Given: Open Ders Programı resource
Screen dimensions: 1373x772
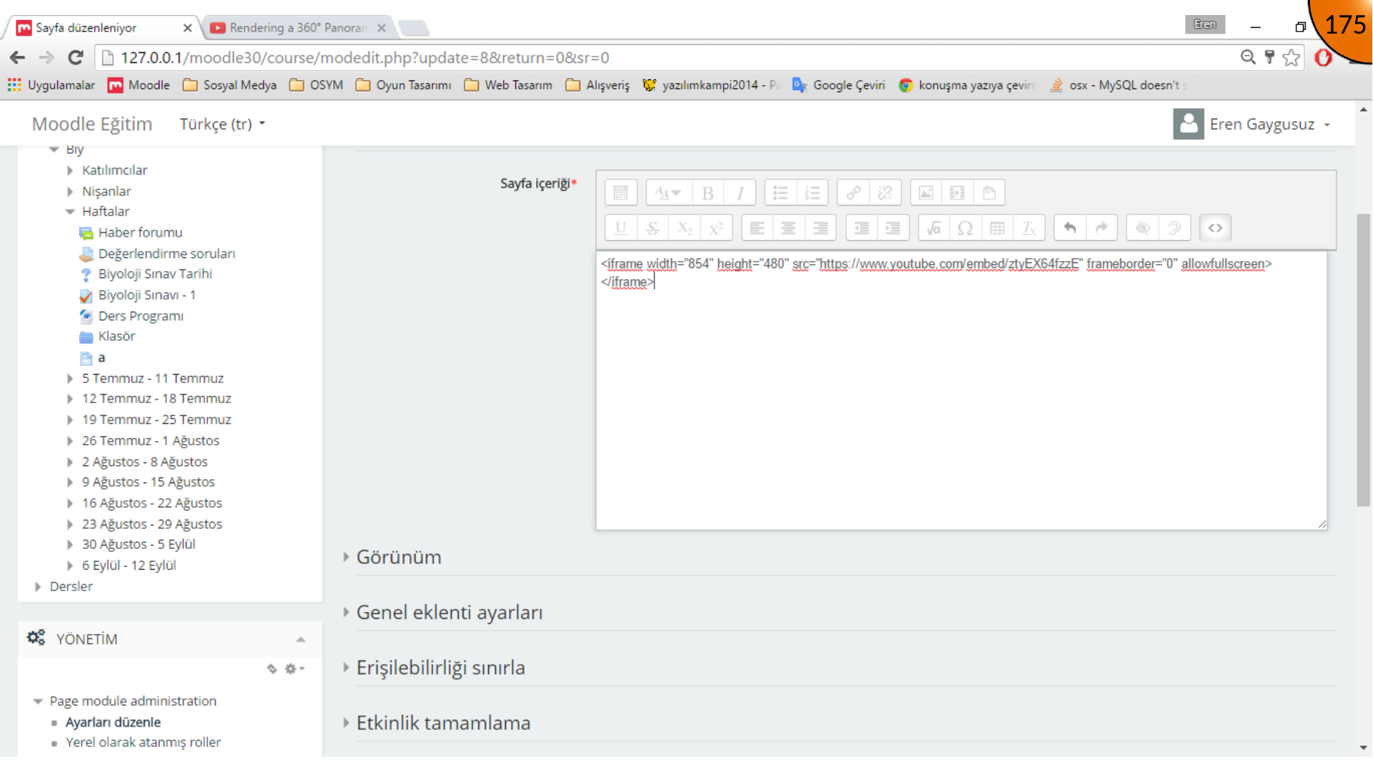Looking at the screenshot, I should [x=141, y=316].
